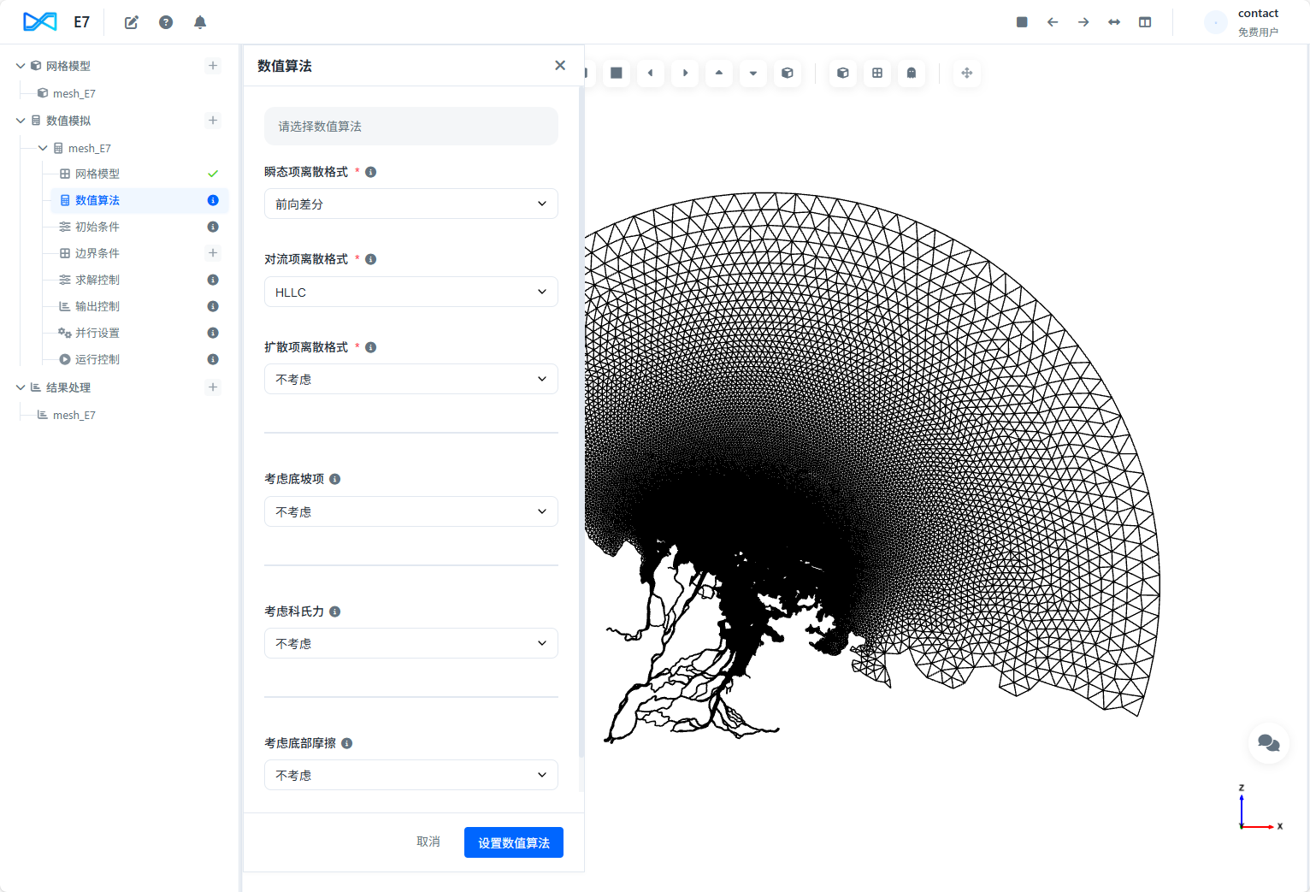Click the 设置数值算法 button
The image size is (1310, 892).
513,842
